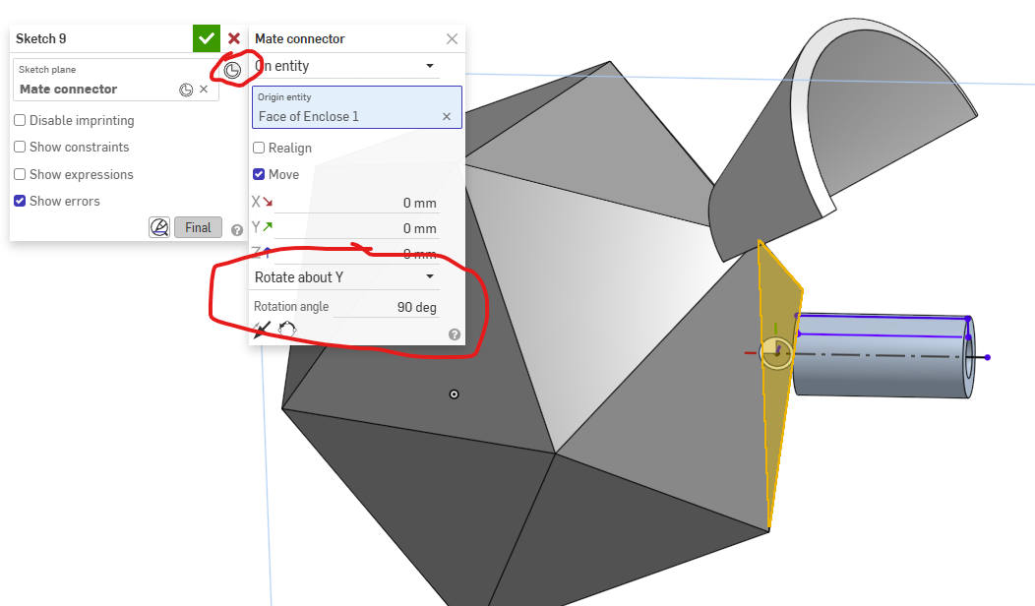The image size is (1035, 606).
Task: Click the mate connector icon beside Sketch plane box
Action: pos(232,70)
